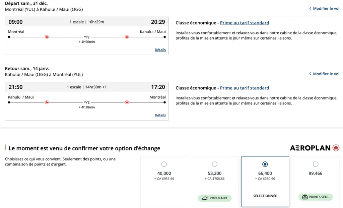Pick the 99,466 points-only option
343x208 pixels.
pyautogui.click(x=316, y=164)
